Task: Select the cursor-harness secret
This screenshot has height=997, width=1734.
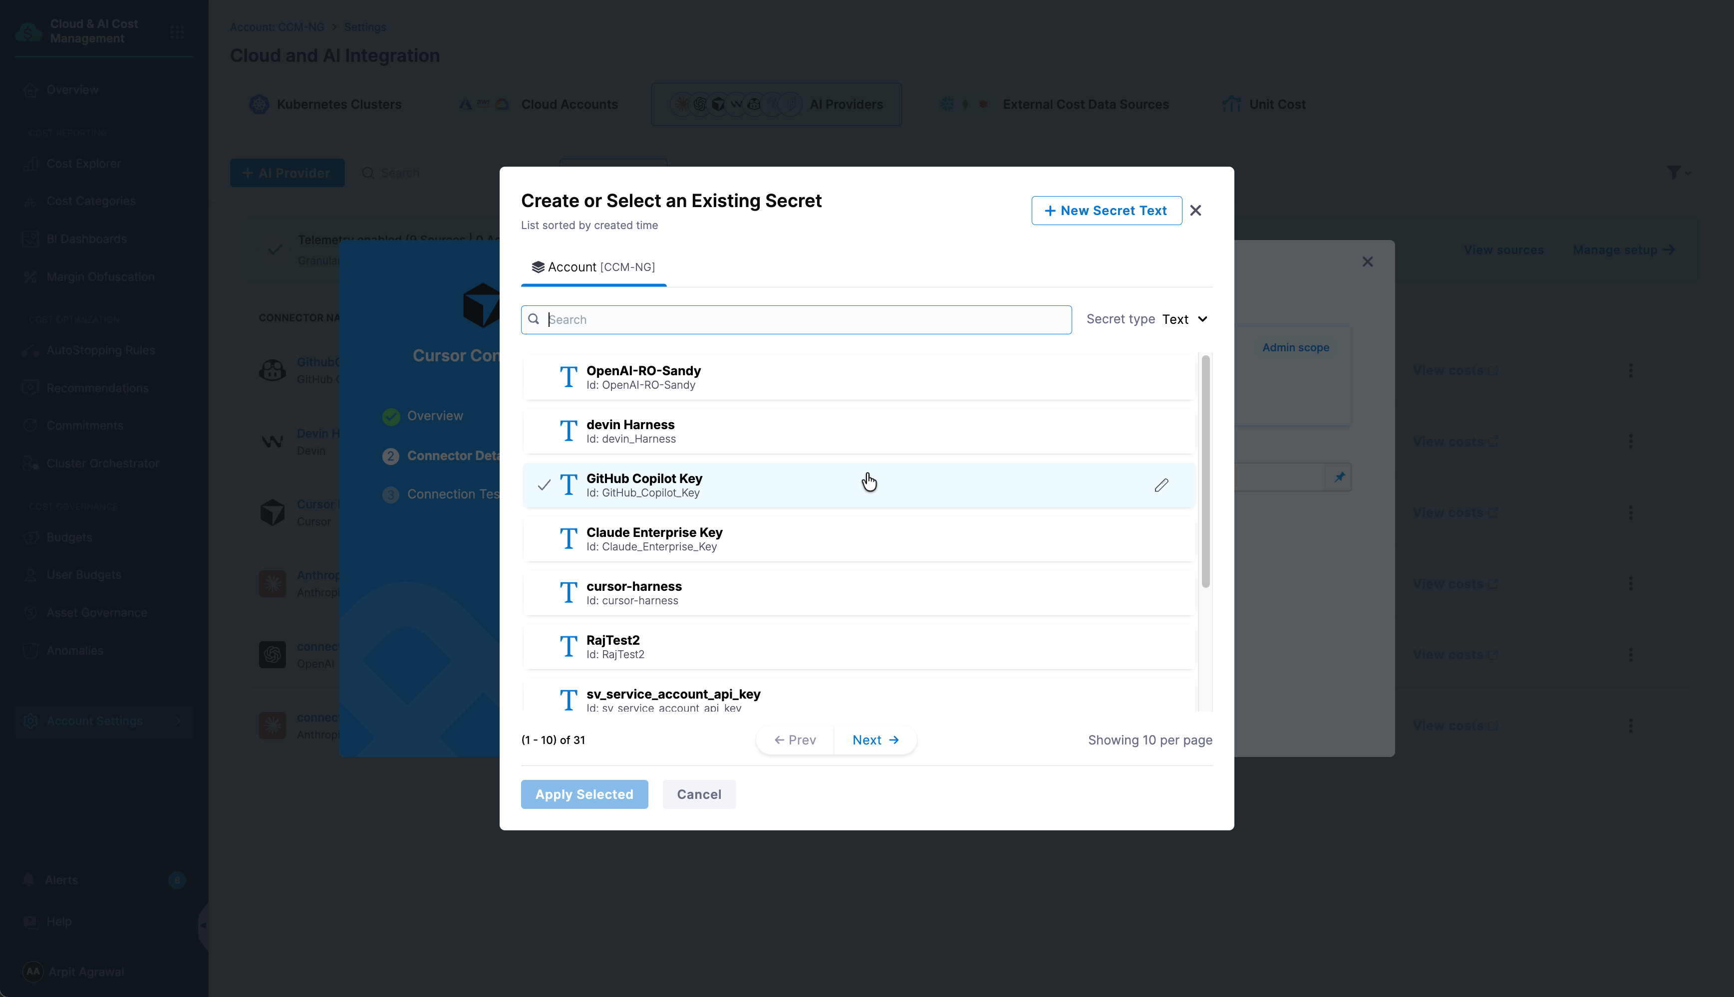Action: [x=859, y=593]
